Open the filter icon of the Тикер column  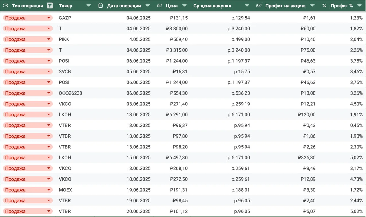point(89,6)
